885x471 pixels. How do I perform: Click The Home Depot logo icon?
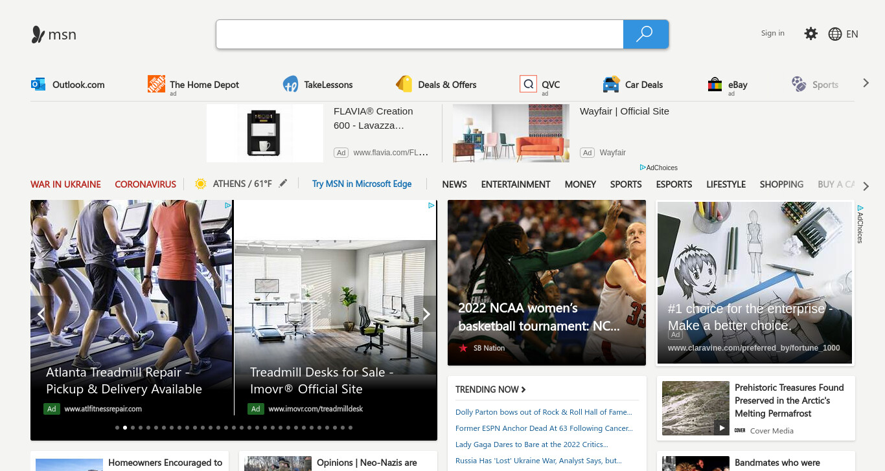(156, 84)
